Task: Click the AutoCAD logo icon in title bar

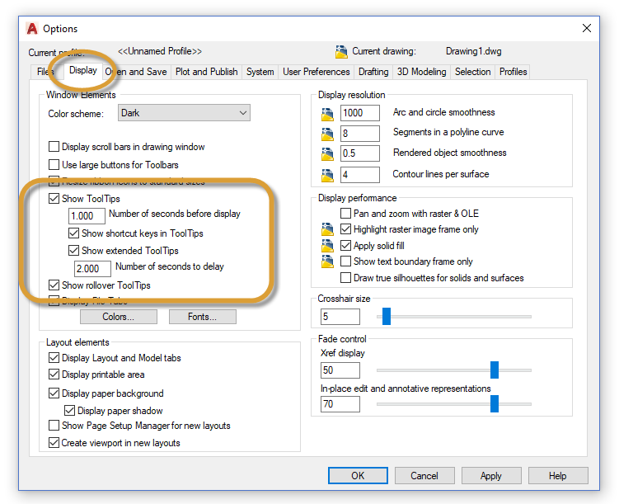Action: pyautogui.click(x=31, y=28)
